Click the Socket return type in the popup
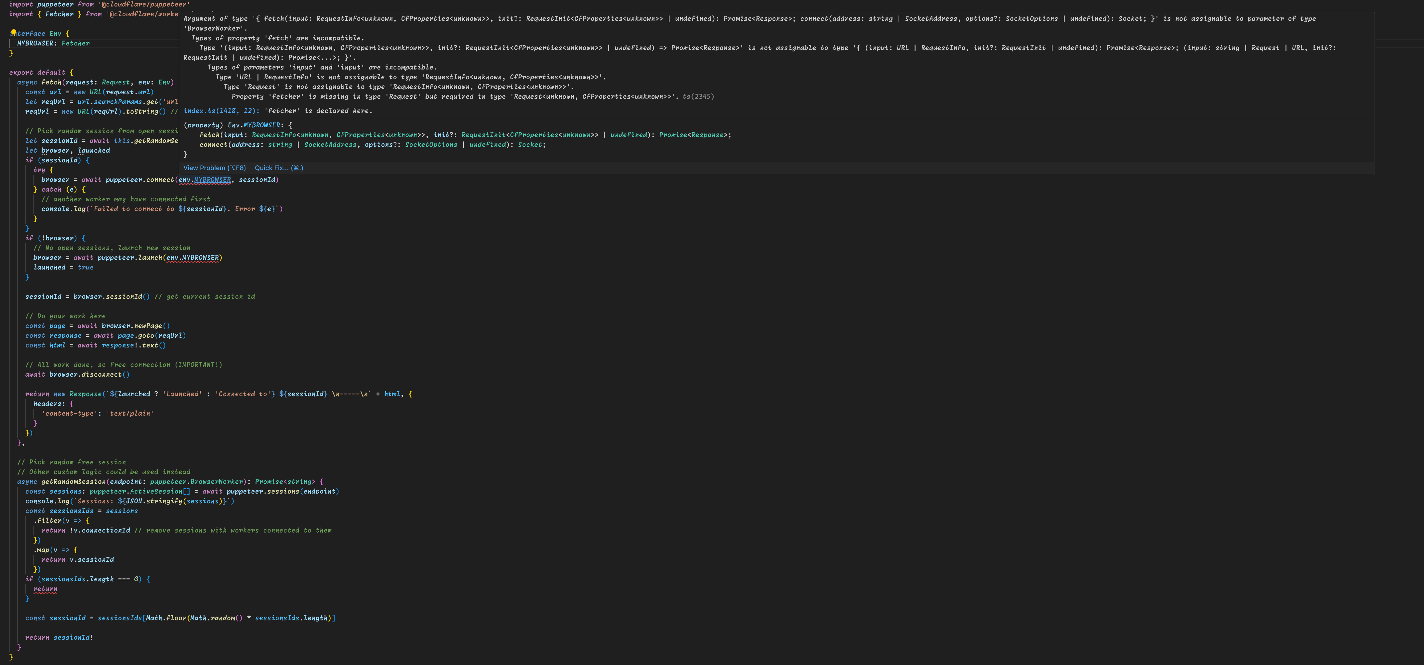This screenshot has height=665, width=1424. pyautogui.click(x=530, y=144)
